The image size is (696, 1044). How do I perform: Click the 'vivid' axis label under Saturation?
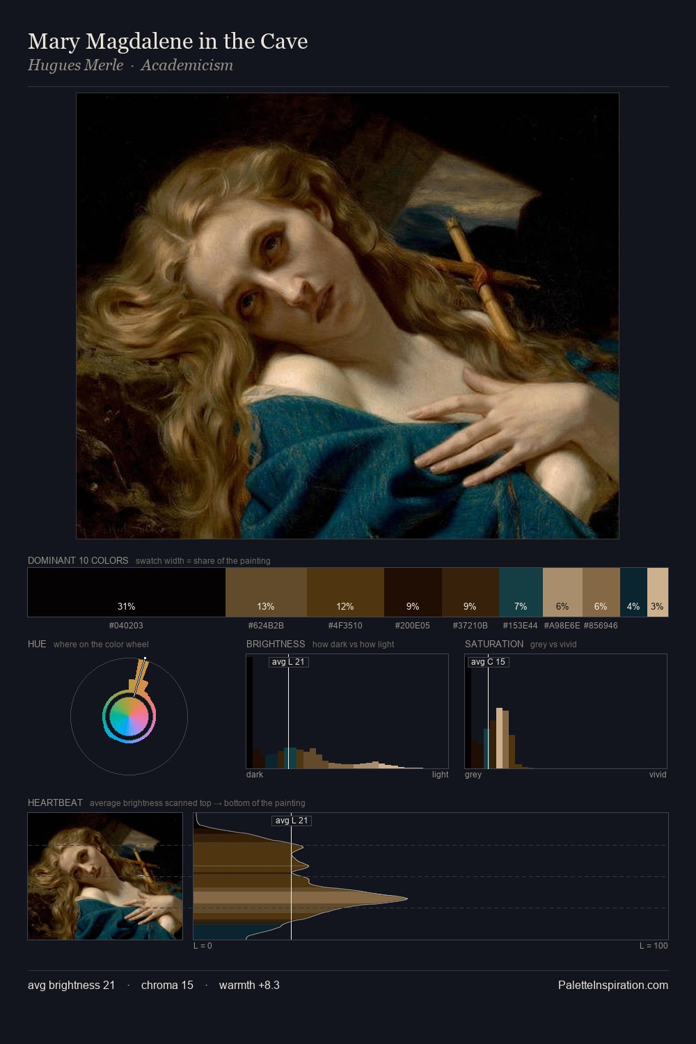pyautogui.click(x=658, y=775)
